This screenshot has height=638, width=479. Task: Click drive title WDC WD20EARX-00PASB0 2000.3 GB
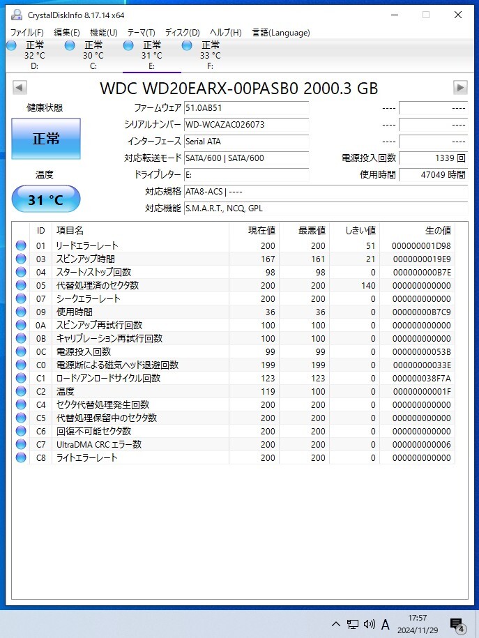239,89
